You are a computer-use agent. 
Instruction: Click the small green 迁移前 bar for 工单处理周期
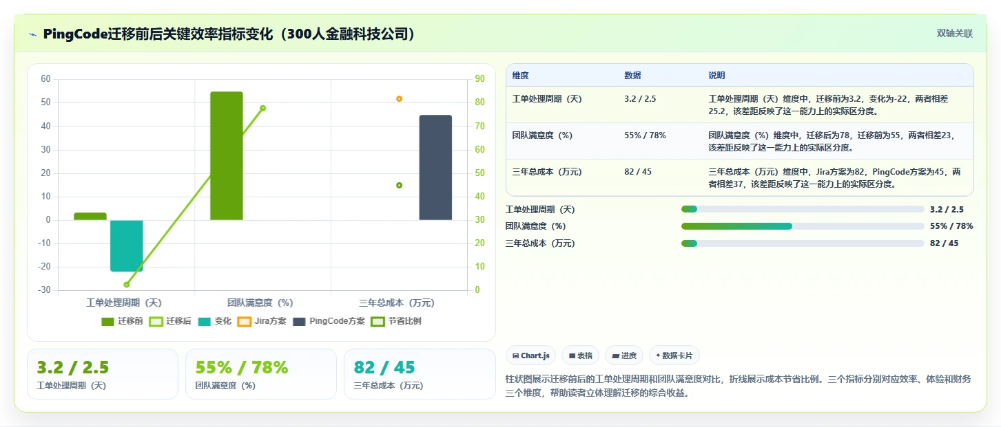(90, 217)
